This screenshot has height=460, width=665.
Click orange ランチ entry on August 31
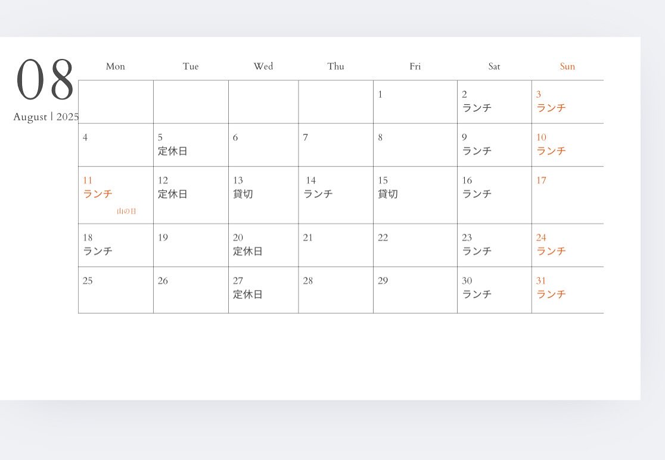(x=551, y=294)
